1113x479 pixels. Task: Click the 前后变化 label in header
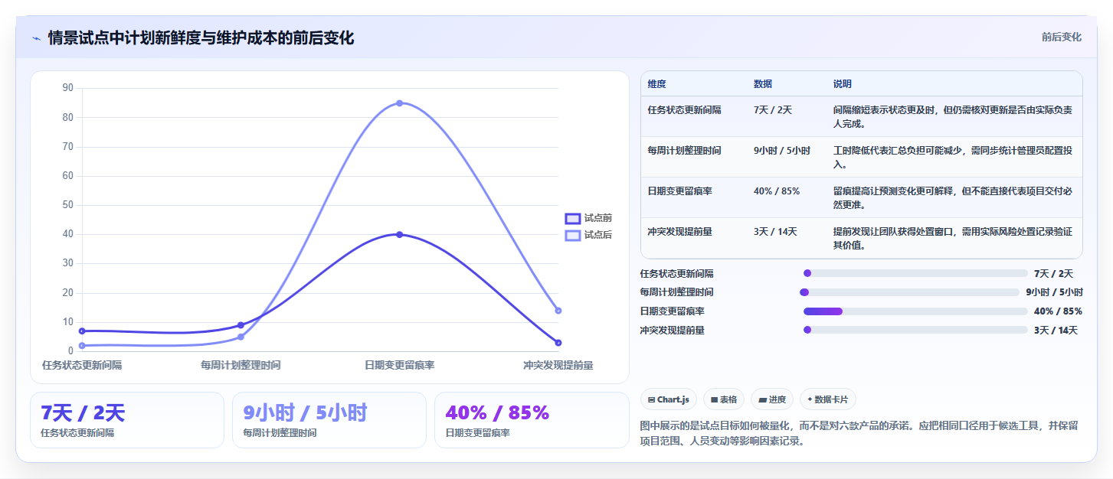pyautogui.click(x=1061, y=37)
